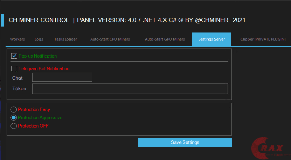Image resolution: width=291 pixels, height=160 pixels.
Task: Click the blue accent bar beside the title
Action: tap(2, 20)
